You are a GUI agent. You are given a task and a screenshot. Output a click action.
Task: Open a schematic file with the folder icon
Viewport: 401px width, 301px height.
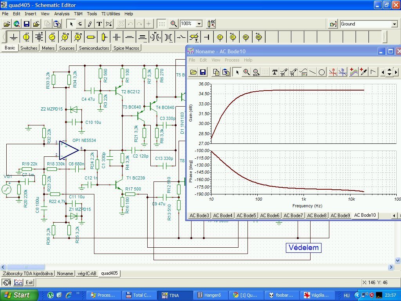(7, 24)
